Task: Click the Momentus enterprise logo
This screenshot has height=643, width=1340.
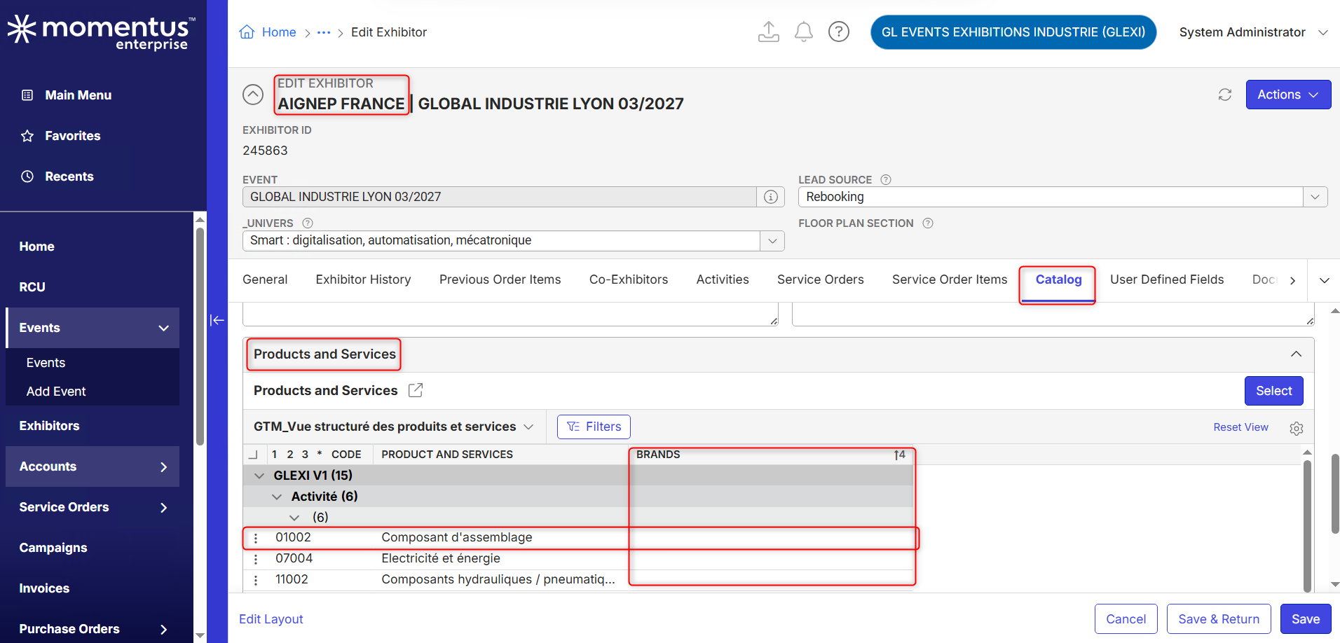Action: coord(102,32)
